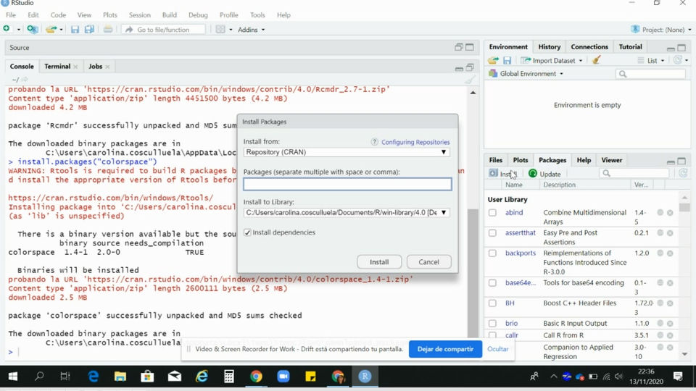Viewport: 696px width, 391px height.
Task: Open Microsoft Edge from taskbar
Action: [94, 377]
